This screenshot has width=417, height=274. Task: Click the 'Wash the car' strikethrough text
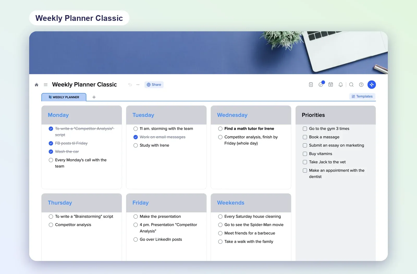[67, 152]
